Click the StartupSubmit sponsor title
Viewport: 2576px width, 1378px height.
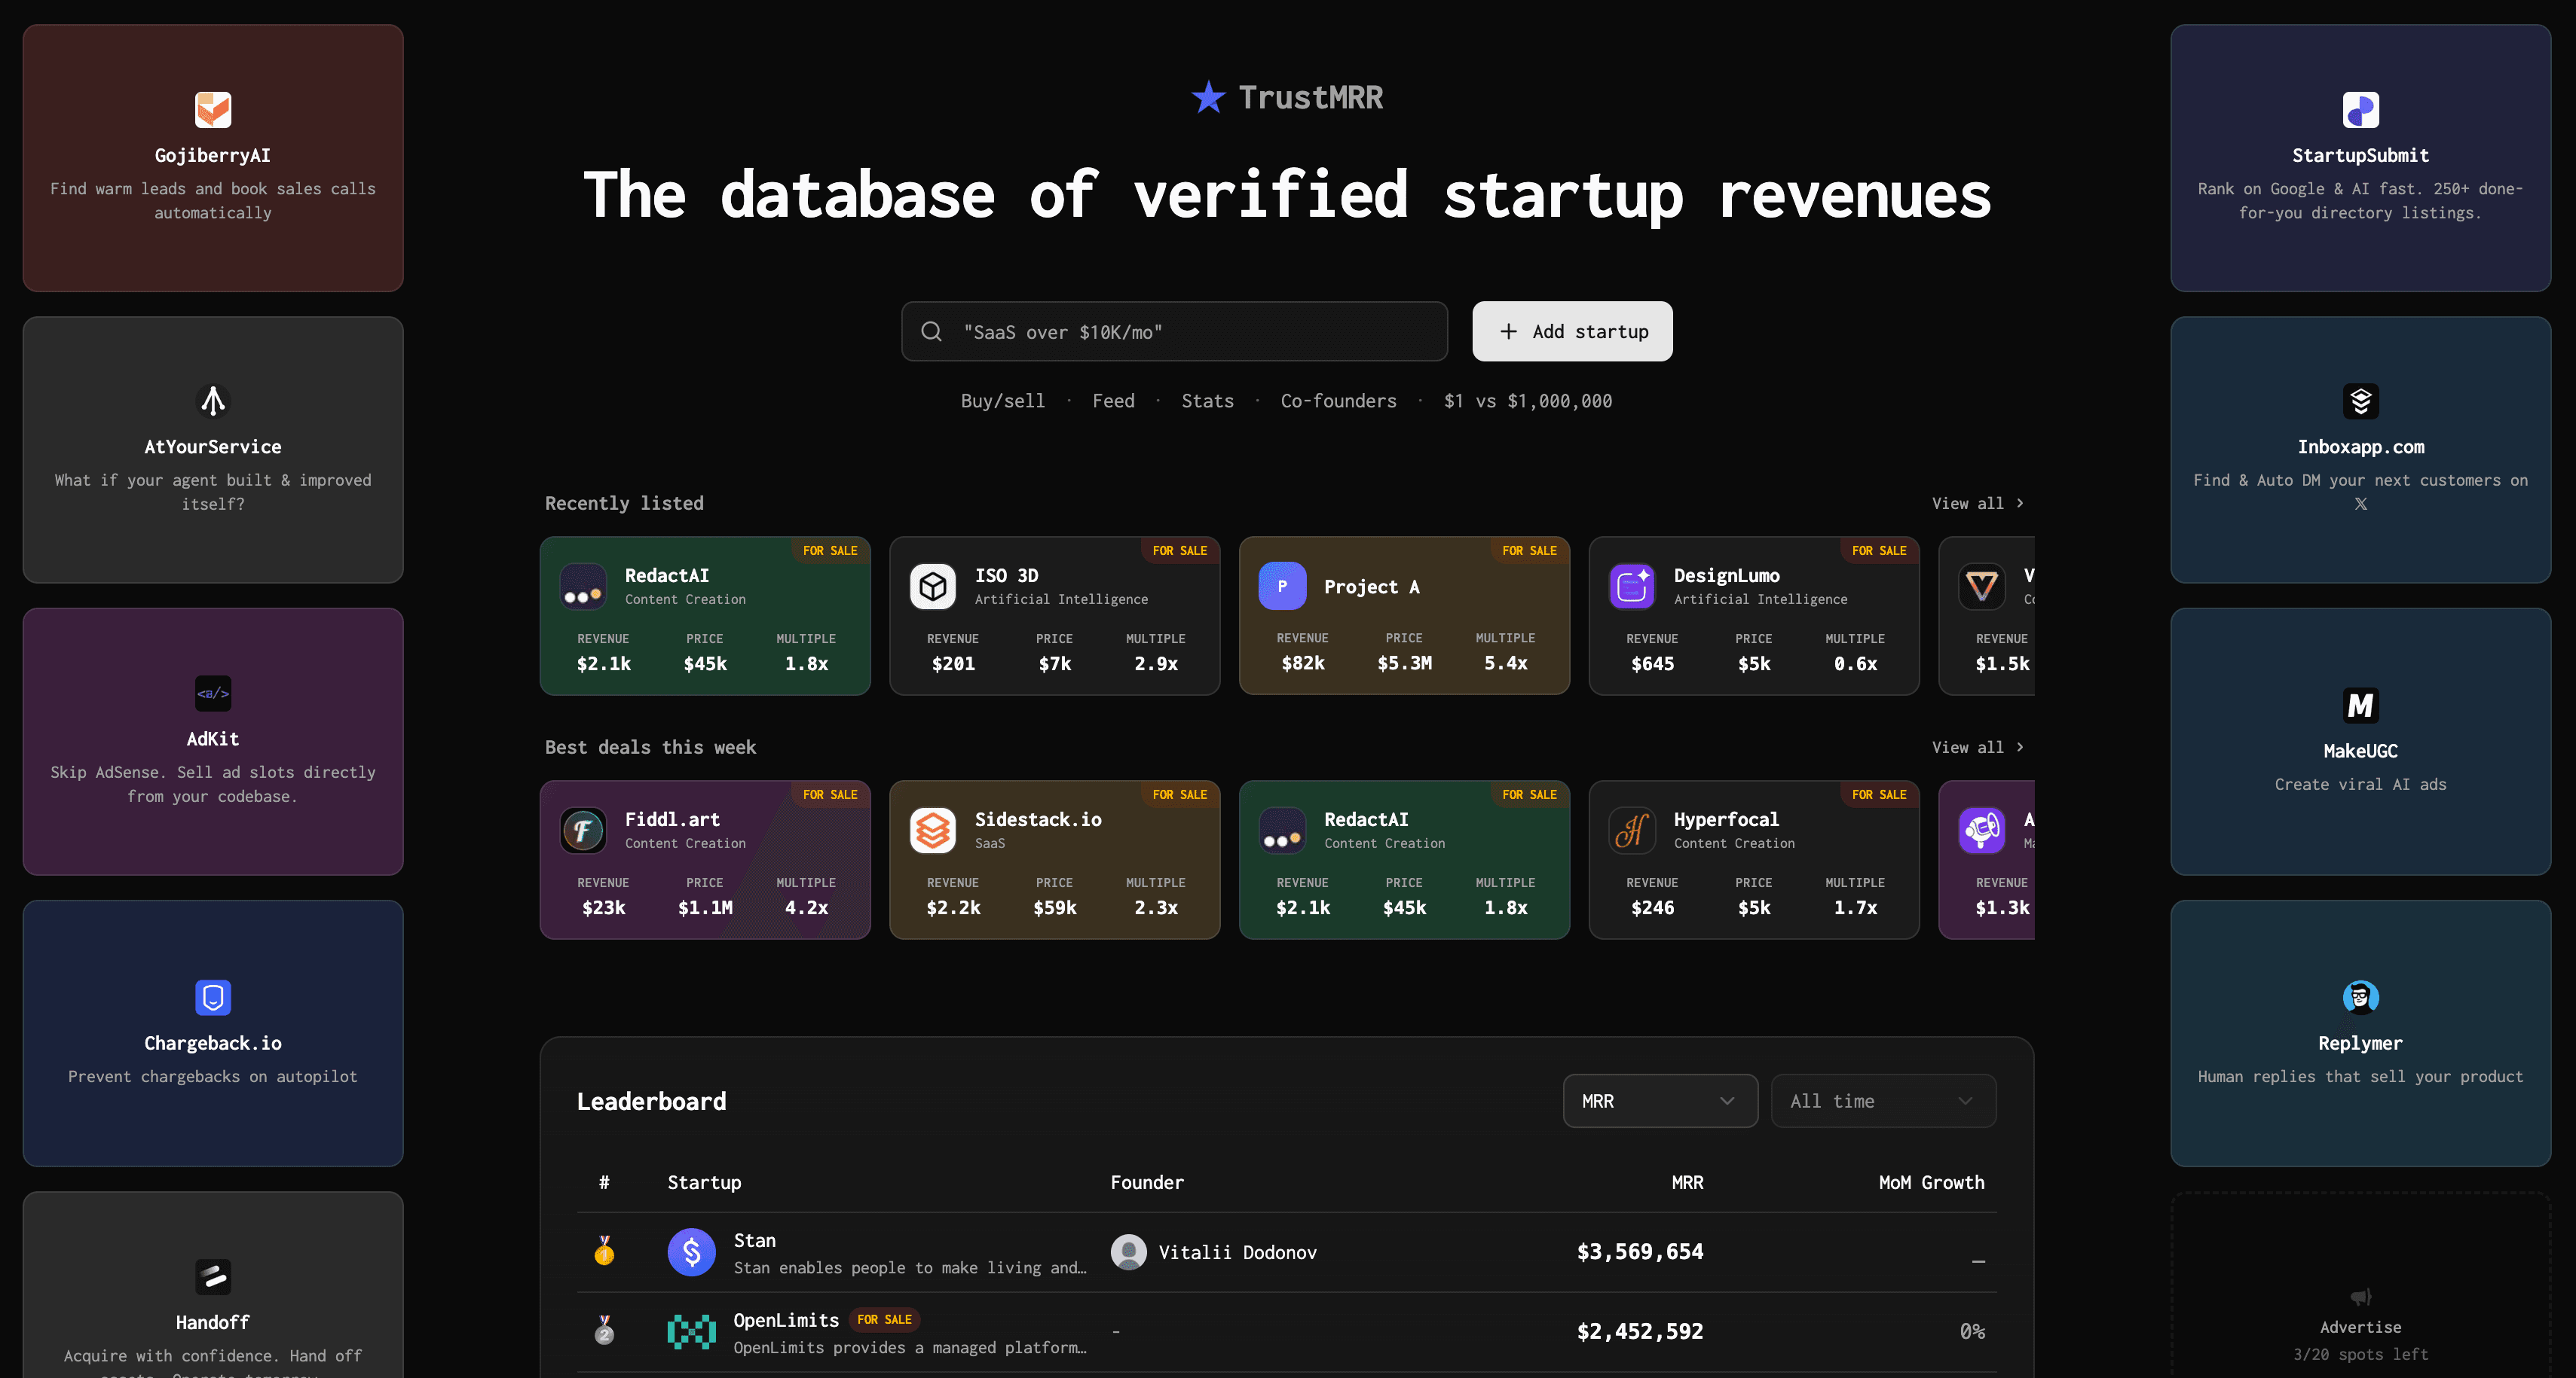coord(2361,156)
